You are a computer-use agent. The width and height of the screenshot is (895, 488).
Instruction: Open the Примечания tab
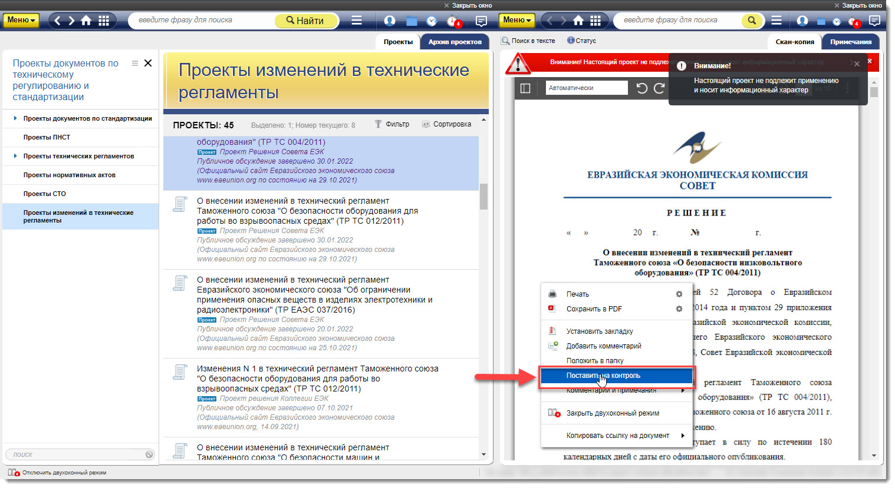pos(851,42)
